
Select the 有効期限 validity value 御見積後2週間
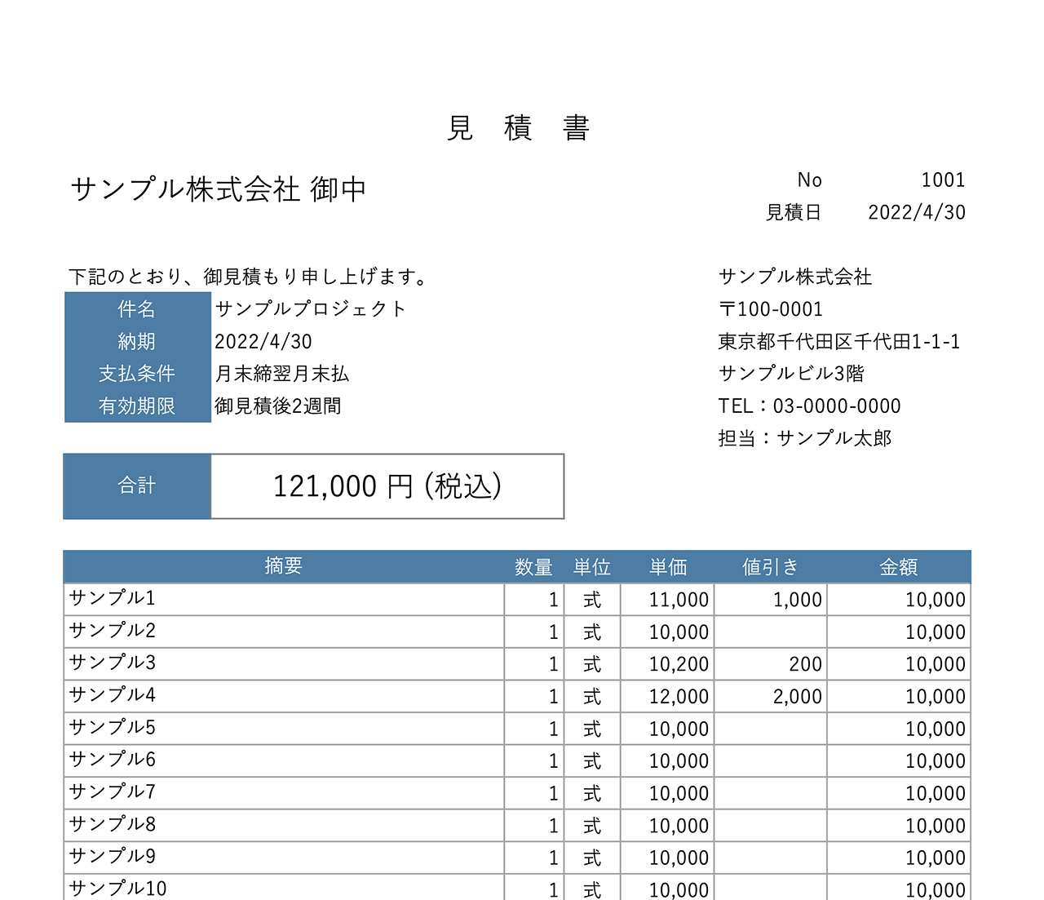pos(279,406)
